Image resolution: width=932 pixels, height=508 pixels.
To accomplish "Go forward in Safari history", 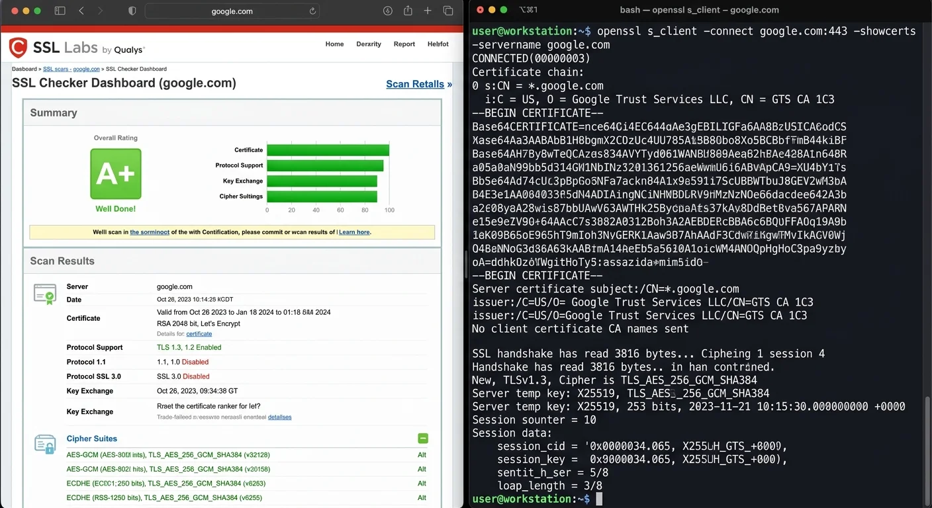I will point(101,11).
